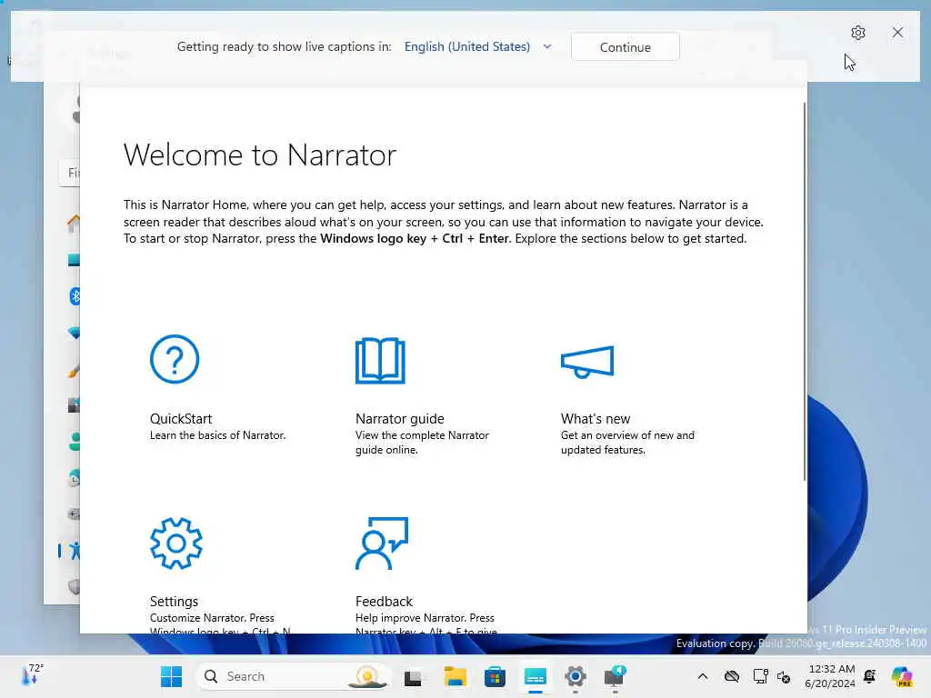Image resolution: width=931 pixels, height=698 pixels.
Task: Click the Narrator guide title link
Action: [x=400, y=418]
